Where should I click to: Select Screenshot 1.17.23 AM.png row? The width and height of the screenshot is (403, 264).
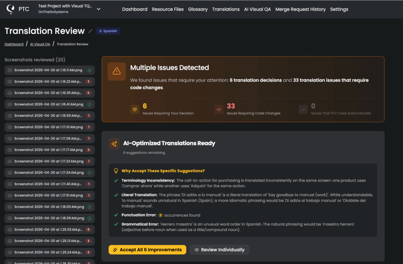tap(50, 161)
